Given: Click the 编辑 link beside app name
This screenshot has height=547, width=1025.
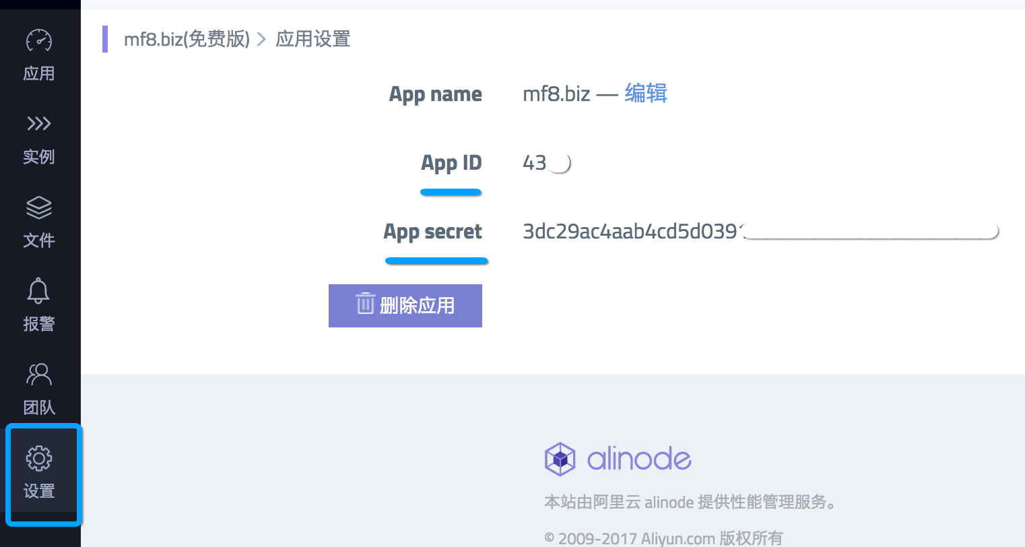Looking at the screenshot, I should (646, 93).
